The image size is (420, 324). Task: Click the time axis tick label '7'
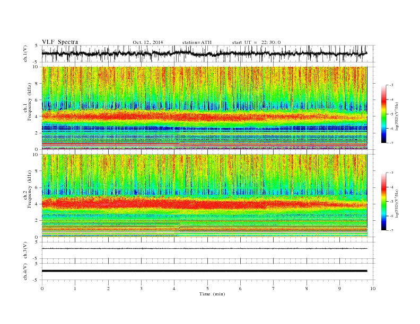(274, 289)
